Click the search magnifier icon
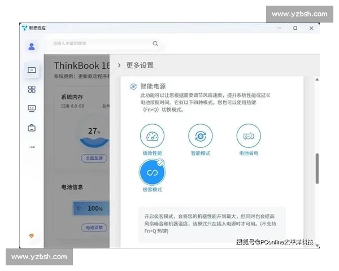The image size is (339, 271). tap(155, 43)
